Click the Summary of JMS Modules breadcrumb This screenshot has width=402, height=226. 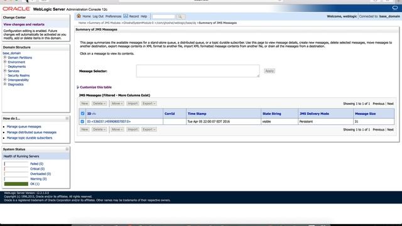[105, 23]
